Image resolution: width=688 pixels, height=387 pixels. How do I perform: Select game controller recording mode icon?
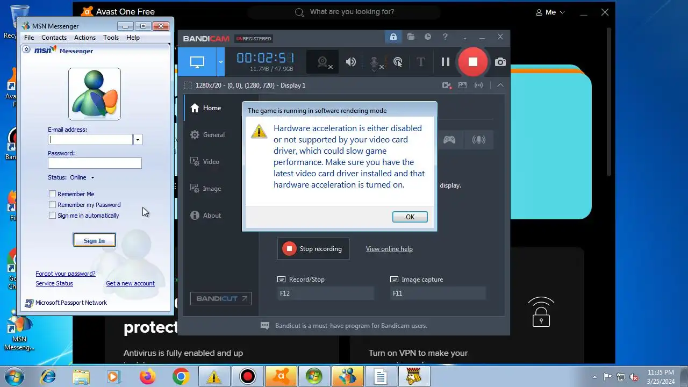tap(449, 140)
